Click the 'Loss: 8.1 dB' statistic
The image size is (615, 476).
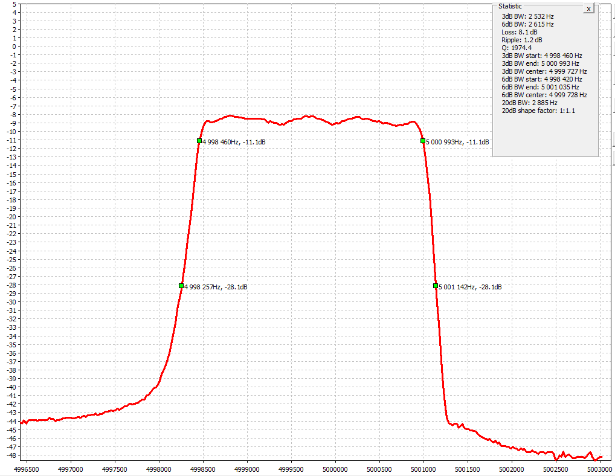coord(518,32)
